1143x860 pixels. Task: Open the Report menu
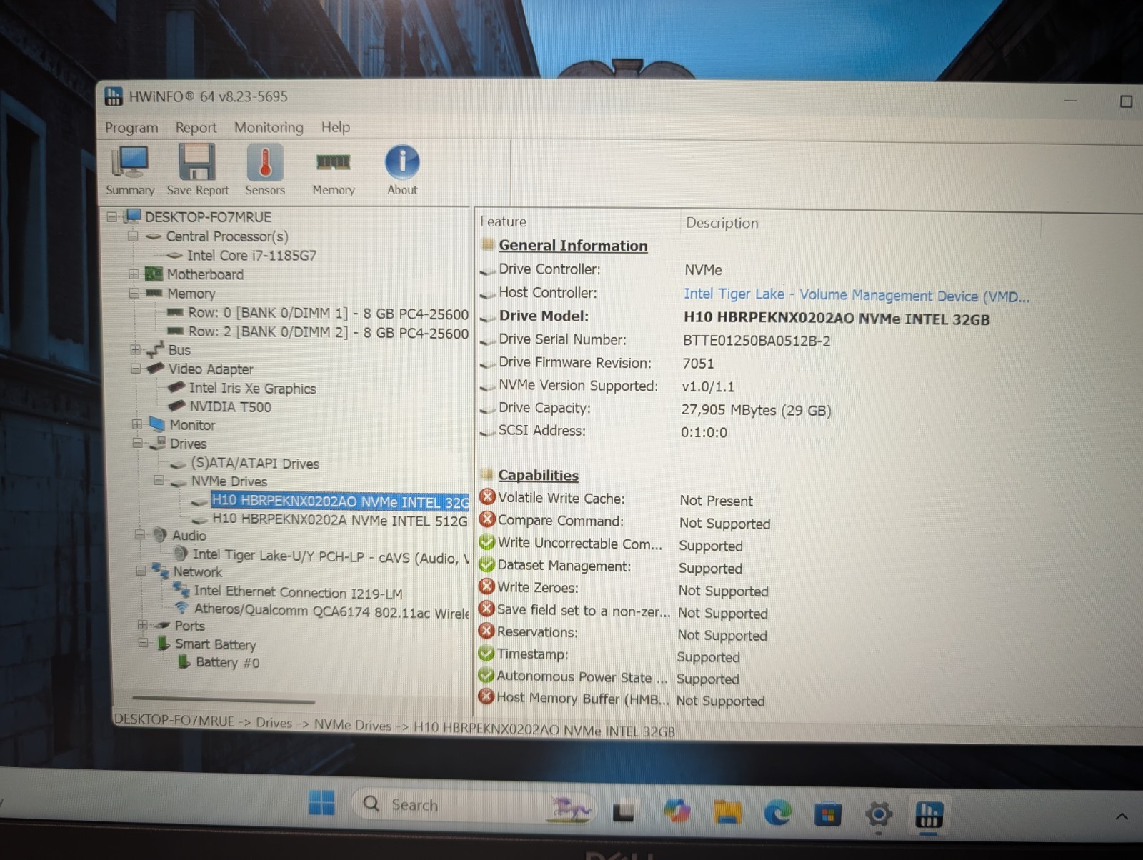[196, 128]
